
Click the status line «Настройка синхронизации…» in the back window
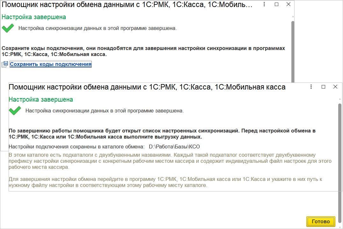pyautogui.click(x=98, y=28)
